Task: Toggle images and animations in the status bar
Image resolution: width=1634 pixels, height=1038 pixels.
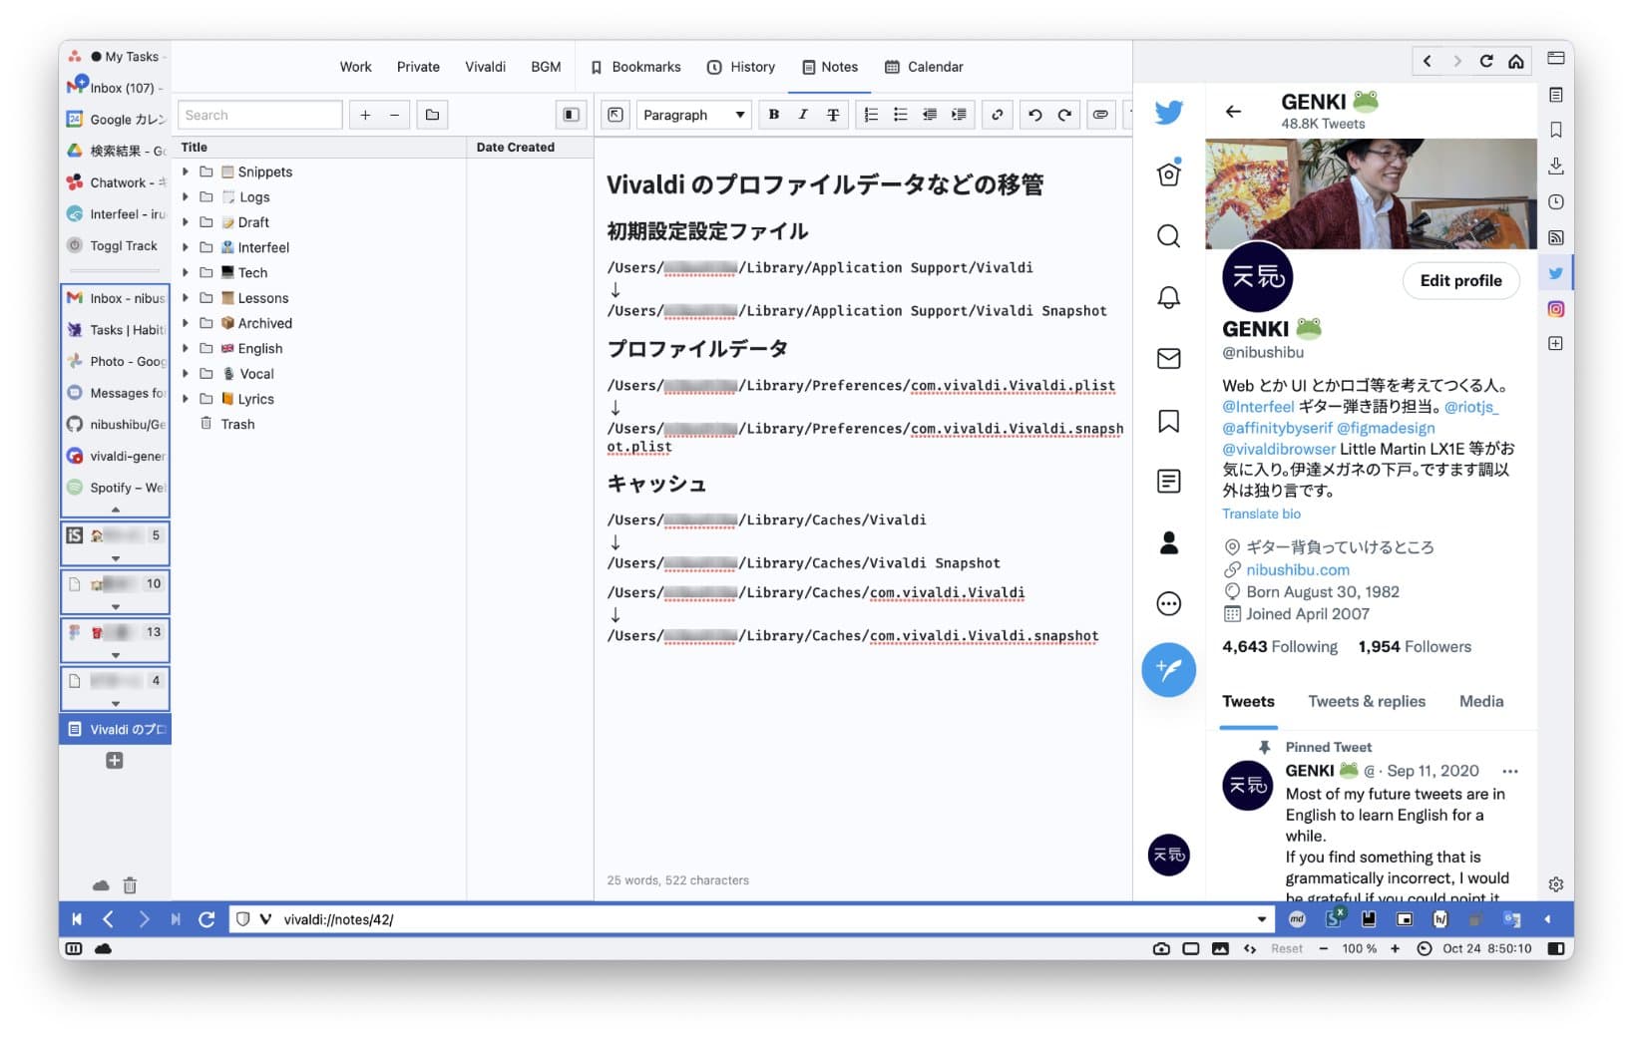Action: (1220, 948)
